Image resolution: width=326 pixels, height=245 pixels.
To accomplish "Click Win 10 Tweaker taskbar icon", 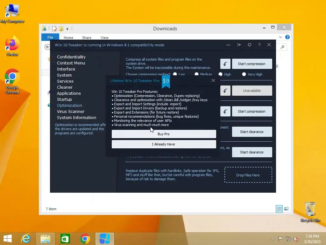I will 104,239.
